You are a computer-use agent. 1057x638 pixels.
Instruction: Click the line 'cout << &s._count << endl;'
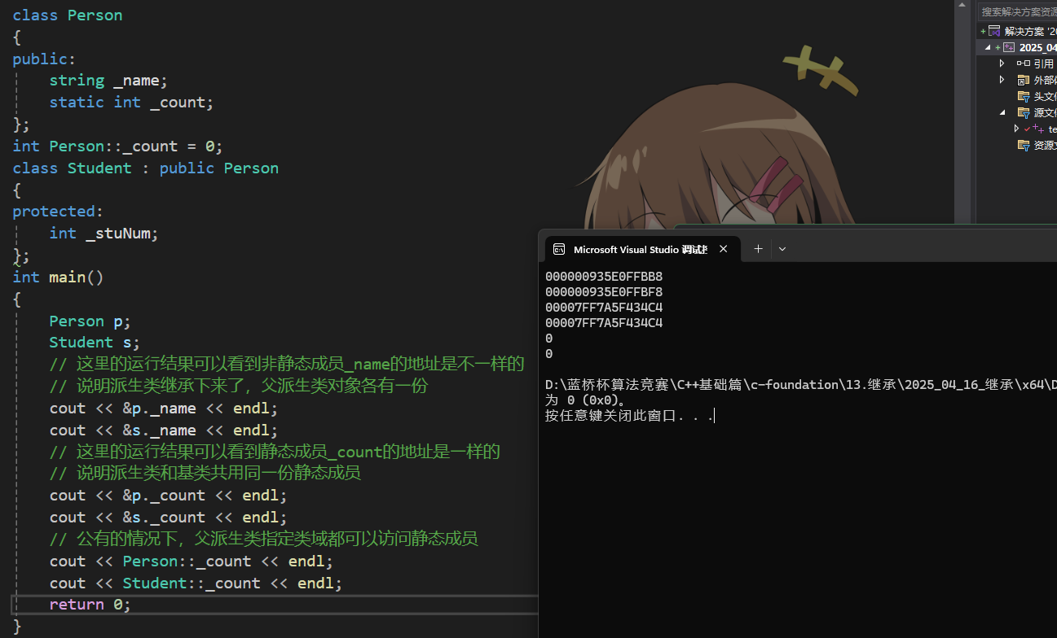(168, 518)
